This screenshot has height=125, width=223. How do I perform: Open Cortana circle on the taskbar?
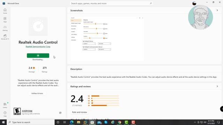(x=58, y=122)
